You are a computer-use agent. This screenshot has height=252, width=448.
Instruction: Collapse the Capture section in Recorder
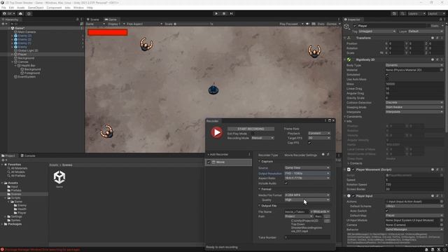(260, 162)
